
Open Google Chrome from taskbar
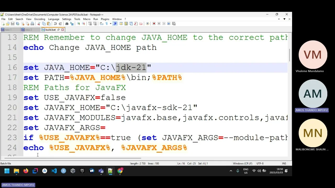pyautogui.click(x=120, y=171)
